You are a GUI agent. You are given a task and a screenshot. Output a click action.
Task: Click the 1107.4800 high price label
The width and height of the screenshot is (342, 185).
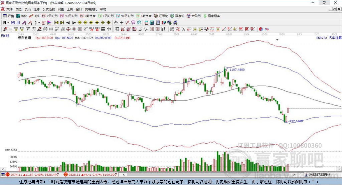237,69
